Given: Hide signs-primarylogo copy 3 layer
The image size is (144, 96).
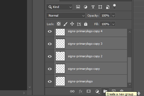Looking at the screenshot, I should pos(50,44).
